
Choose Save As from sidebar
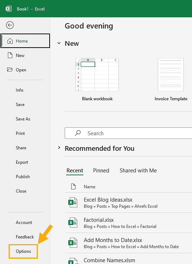pos(23,119)
